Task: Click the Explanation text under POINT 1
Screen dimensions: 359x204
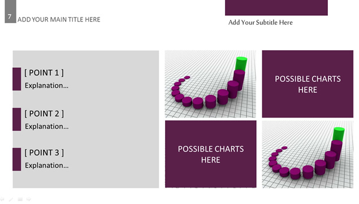Action: [46, 86]
